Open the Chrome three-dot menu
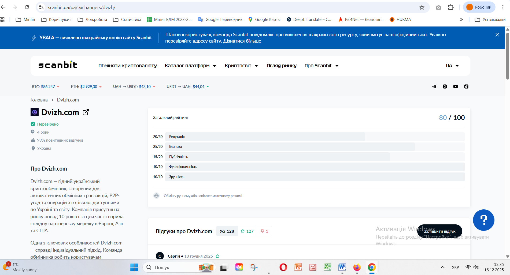This screenshot has width=510, height=275. click(x=503, y=7)
